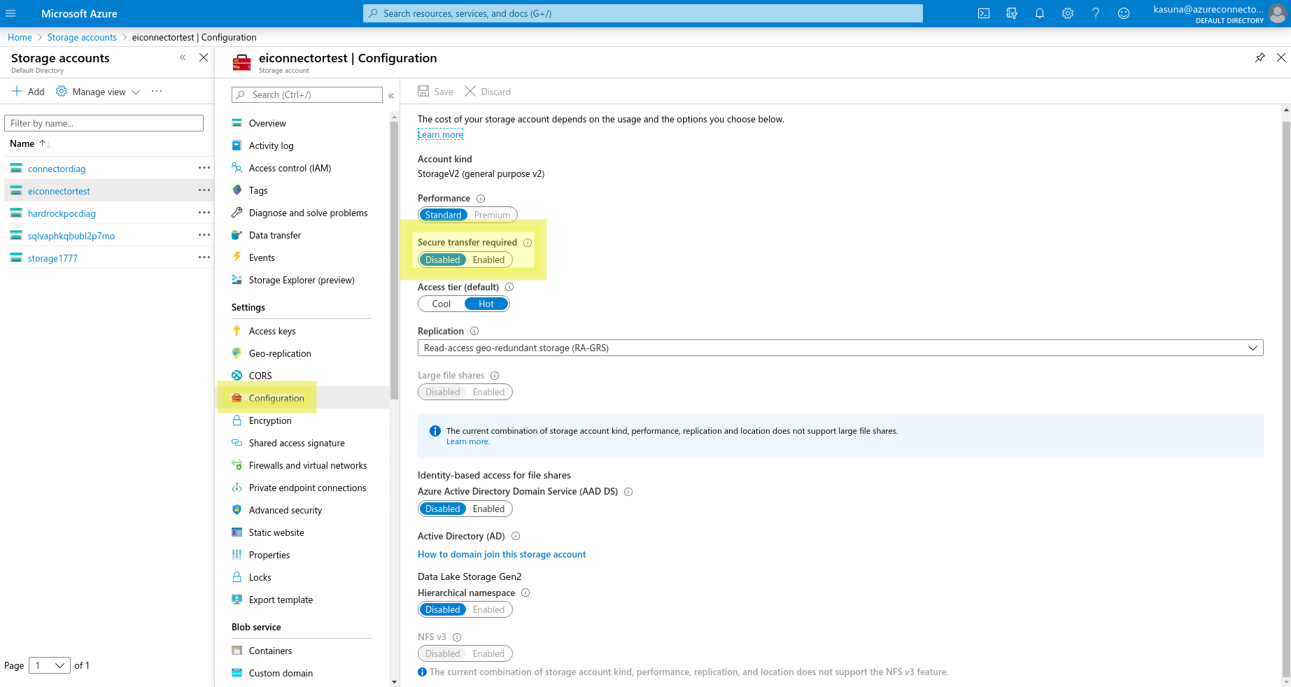This screenshot has width=1291, height=687.
Task: Set Secure transfer required to Enabled
Action: 488,260
